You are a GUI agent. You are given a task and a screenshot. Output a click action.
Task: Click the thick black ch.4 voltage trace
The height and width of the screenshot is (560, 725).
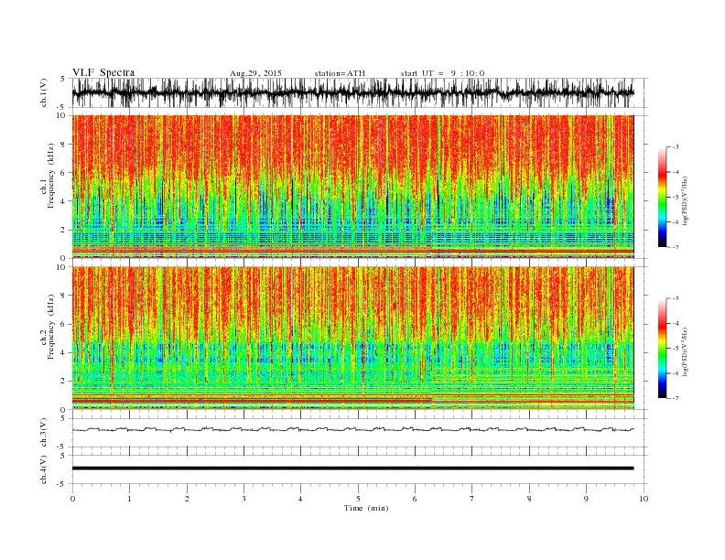coord(352,468)
